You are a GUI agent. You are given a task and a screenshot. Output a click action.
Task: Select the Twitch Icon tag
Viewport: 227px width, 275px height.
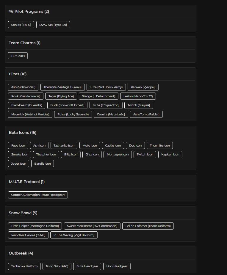[145, 155]
